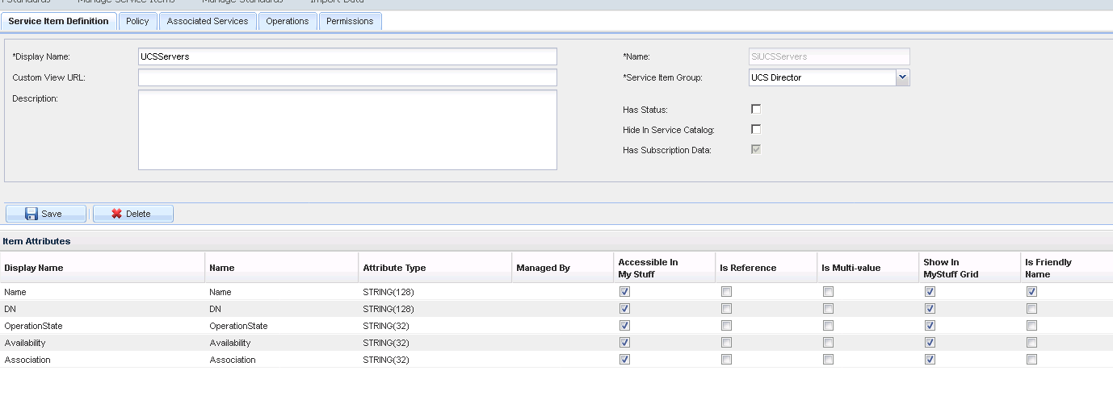Image resolution: width=1113 pixels, height=400 pixels.
Task: Click the Display Name column header
Action: [x=103, y=268]
